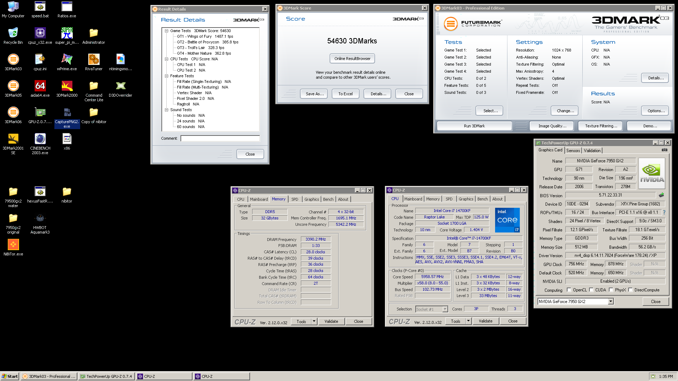Image resolution: width=678 pixels, height=381 pixels.
Task: Click the GPU-Z screenshot camera icon
Action: 664,150
